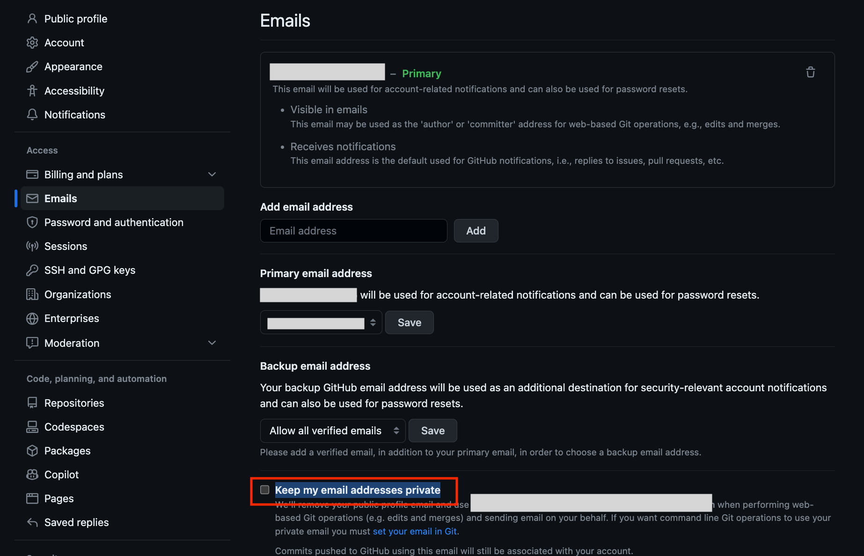Open Password and authentication page

tap(114, 222)
